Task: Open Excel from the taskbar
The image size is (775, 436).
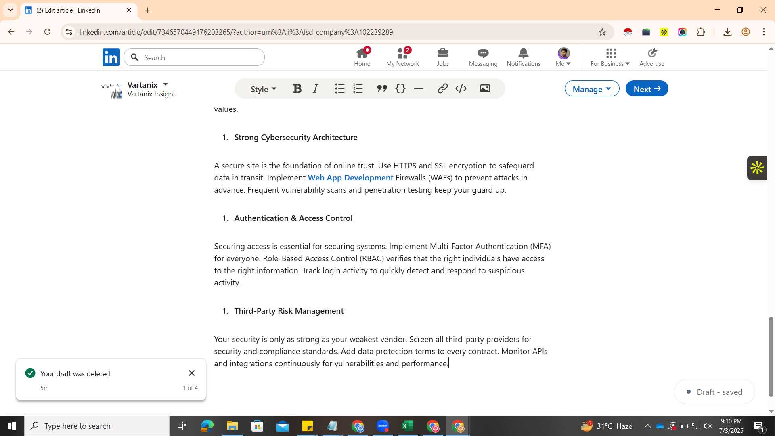Action: coord(408,426)
